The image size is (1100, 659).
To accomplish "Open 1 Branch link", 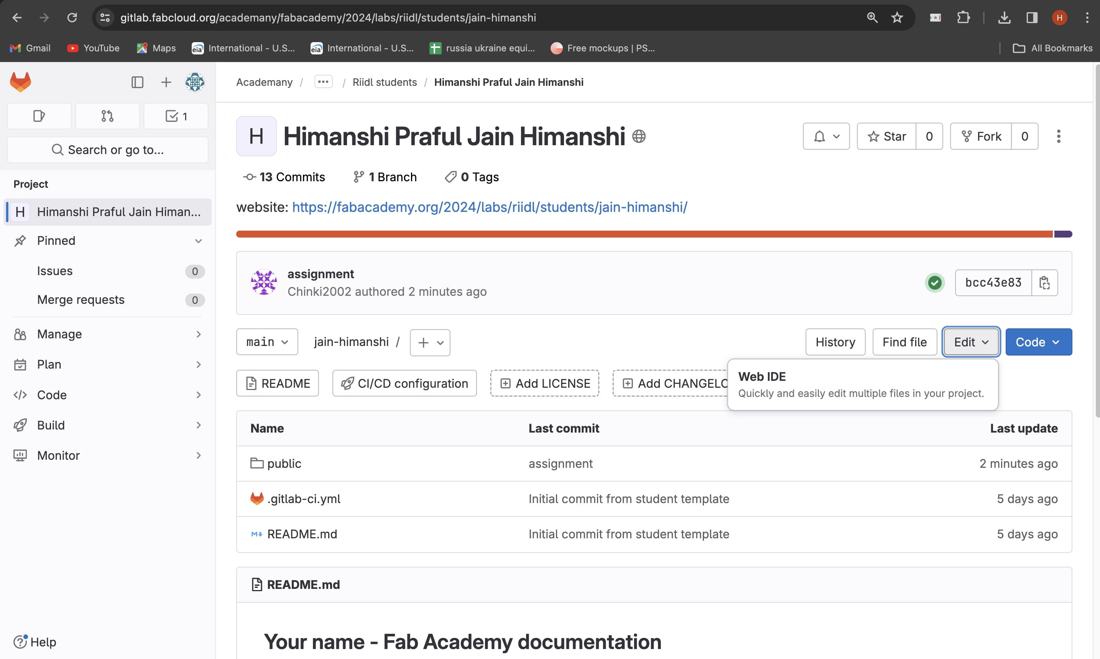I will pyautogui.click(x=385, y=177).
